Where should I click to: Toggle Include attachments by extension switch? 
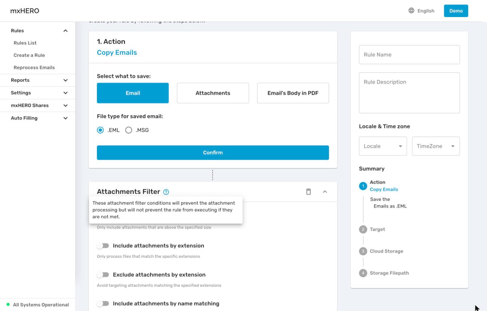coord(103,246)
